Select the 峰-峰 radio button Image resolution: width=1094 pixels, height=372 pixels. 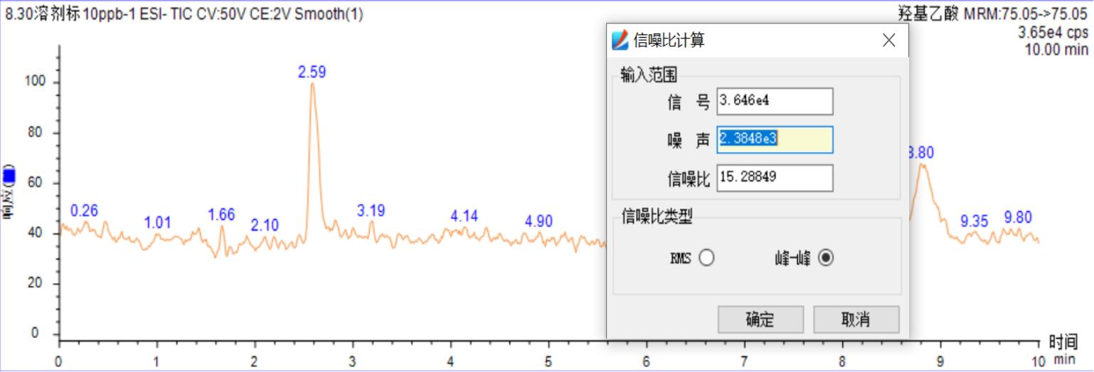click(825, 258)
